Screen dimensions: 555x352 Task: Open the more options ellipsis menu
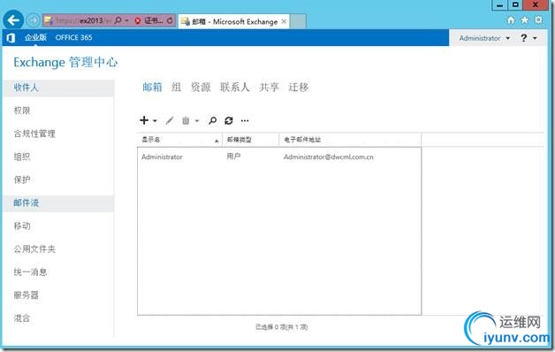(x=245, y=121)
